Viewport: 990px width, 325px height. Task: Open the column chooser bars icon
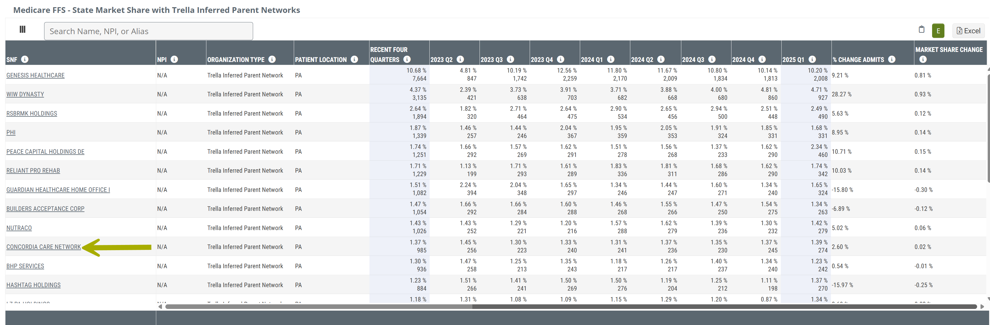pyautogui.click(x=22, y=30)
